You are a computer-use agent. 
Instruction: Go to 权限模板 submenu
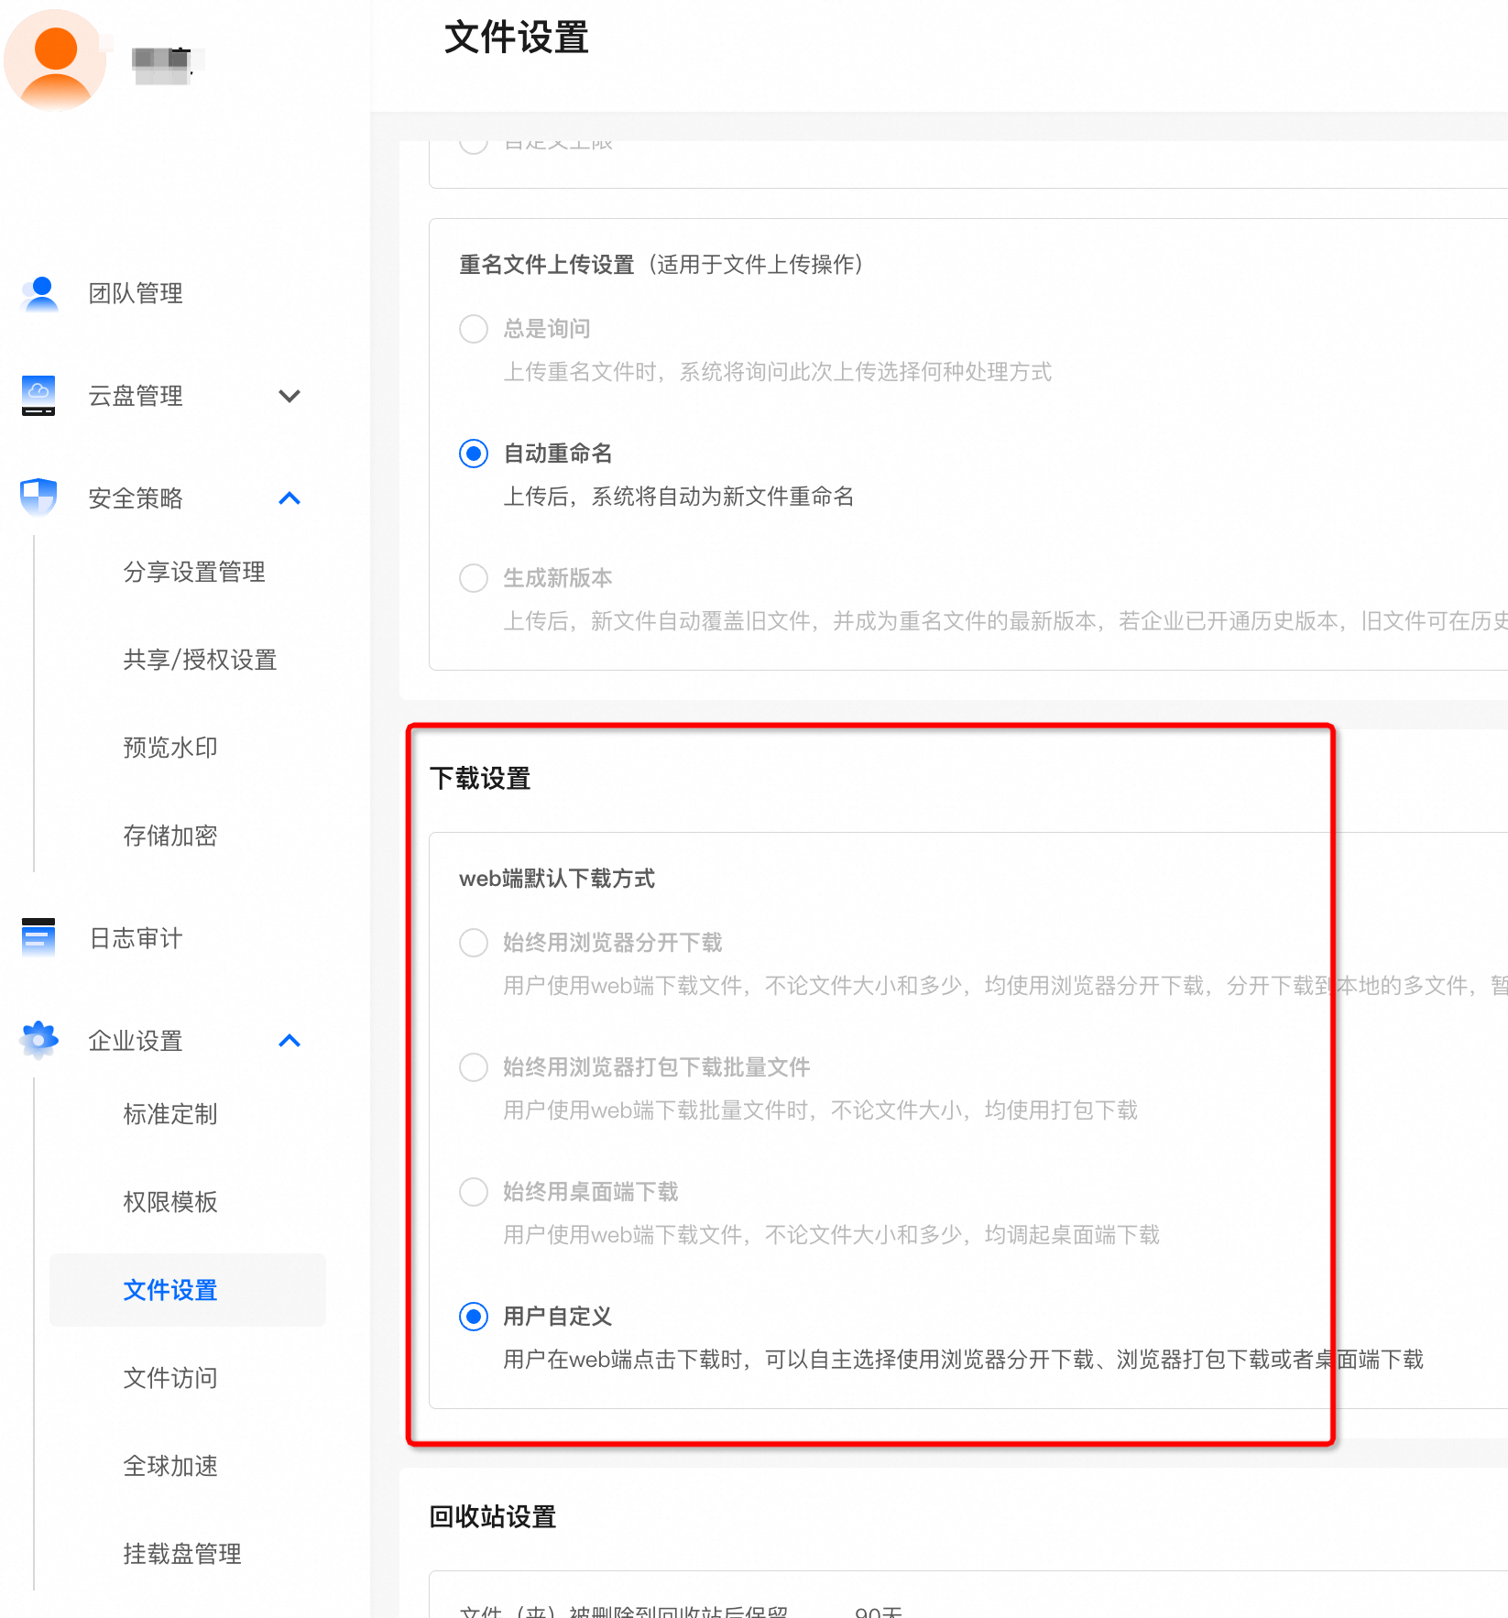(x=170, y=1202)
